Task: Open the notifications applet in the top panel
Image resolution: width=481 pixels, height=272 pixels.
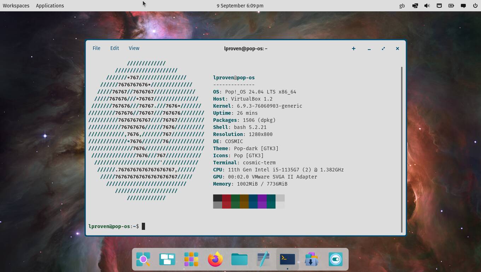Action: [463, 5]
